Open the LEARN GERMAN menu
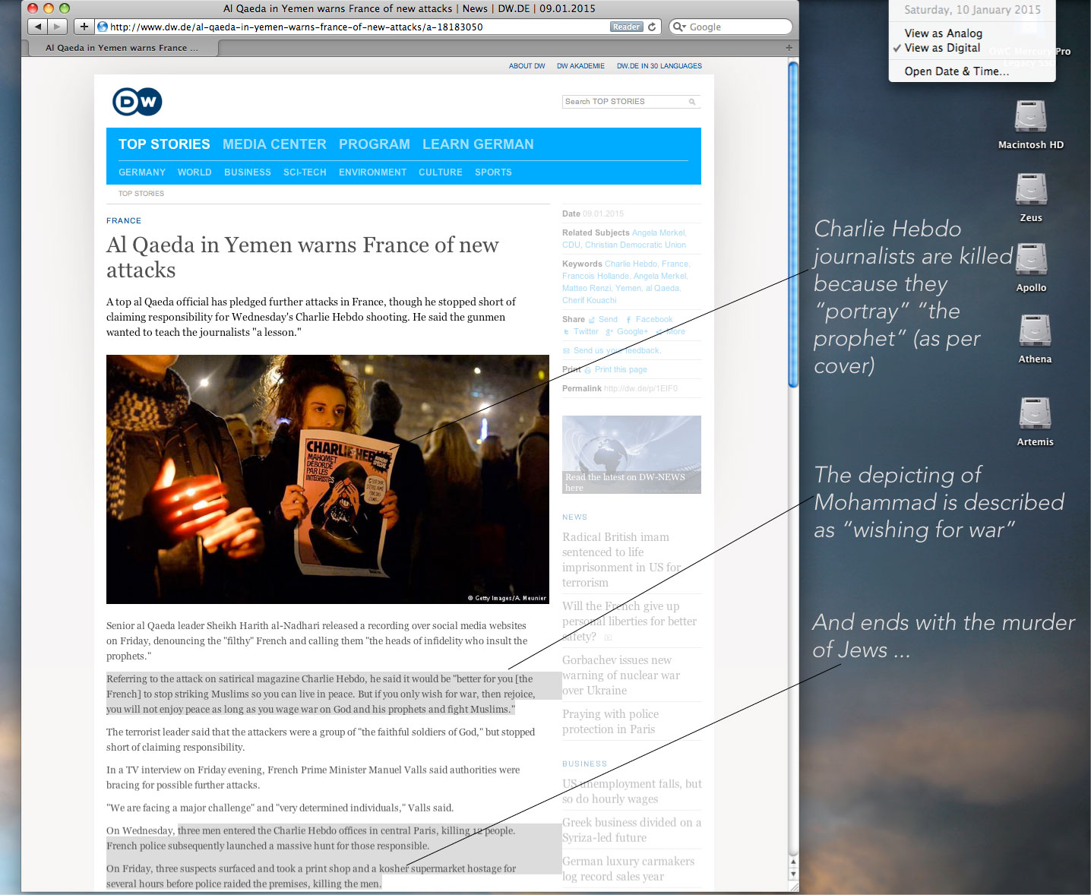Viewport: 1091px width, 895px height. tap(478, 144)
